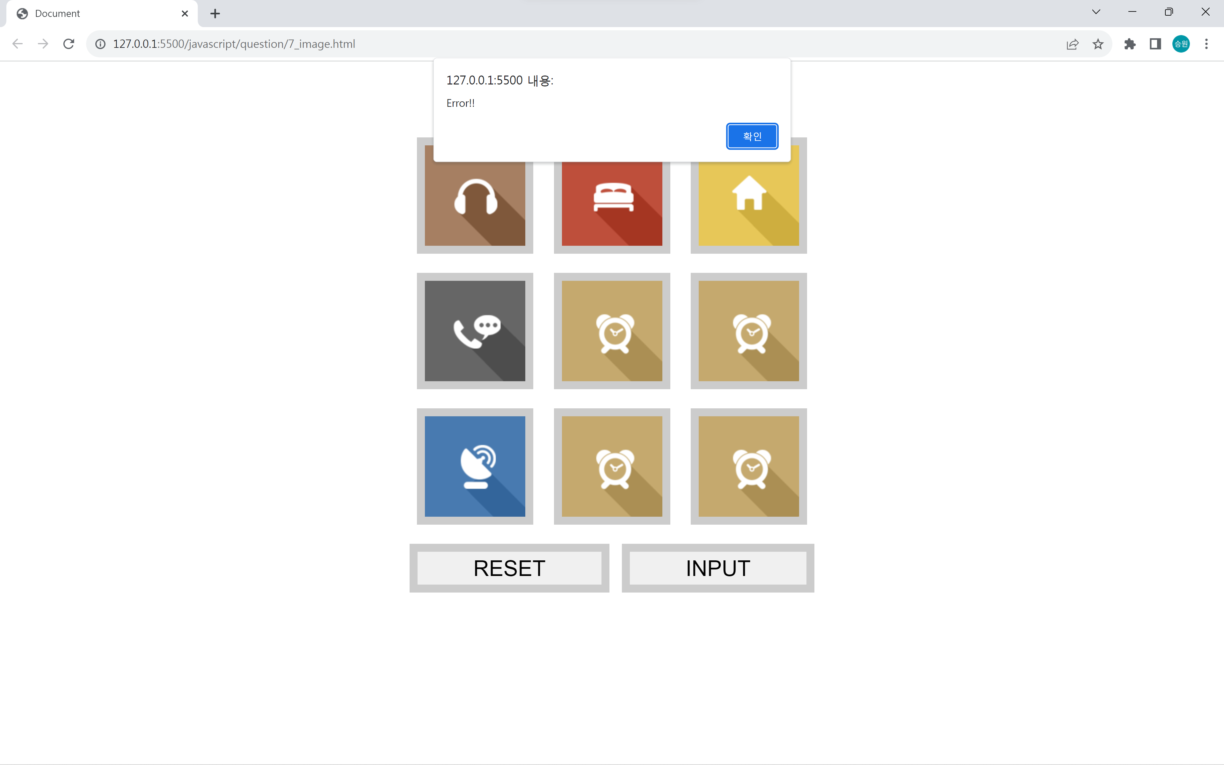Open the share page icon
The image size is (1224, 765).
tap(1072, 44)
